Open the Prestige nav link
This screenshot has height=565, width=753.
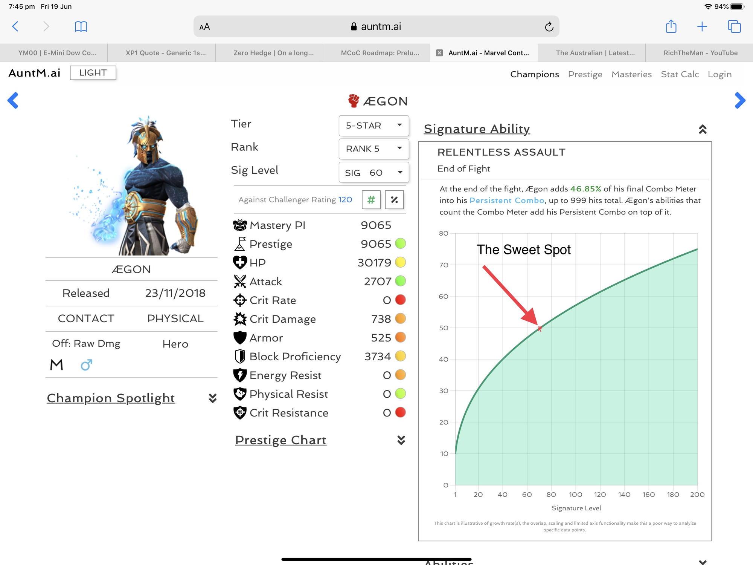pyautogui.click(x=585, y=74)
